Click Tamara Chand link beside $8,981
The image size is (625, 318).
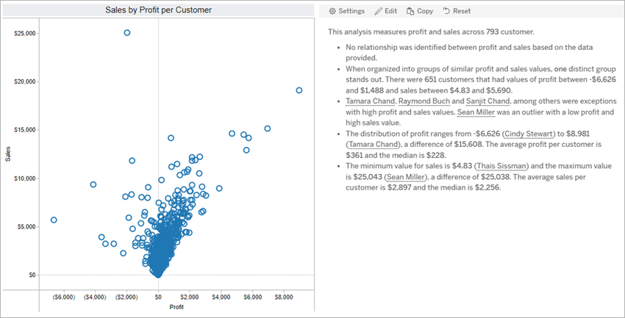[371, 145]
